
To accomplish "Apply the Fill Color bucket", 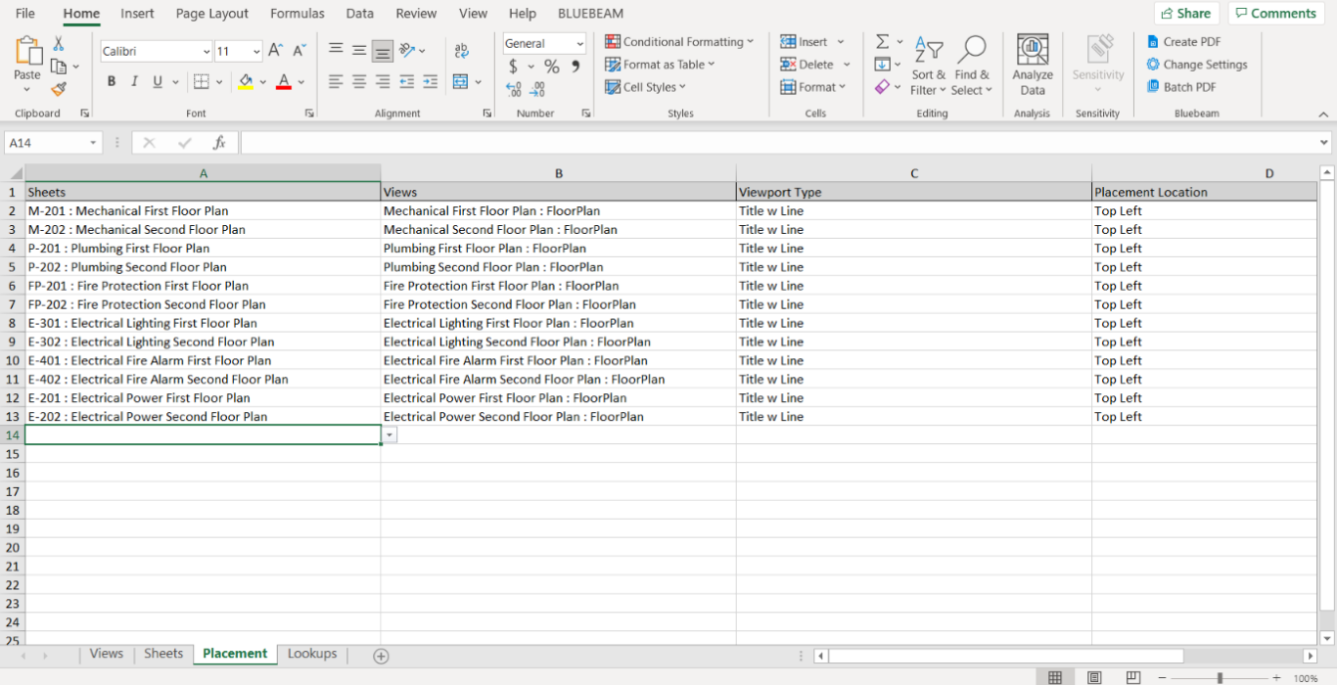I will (x=246, y=81).
